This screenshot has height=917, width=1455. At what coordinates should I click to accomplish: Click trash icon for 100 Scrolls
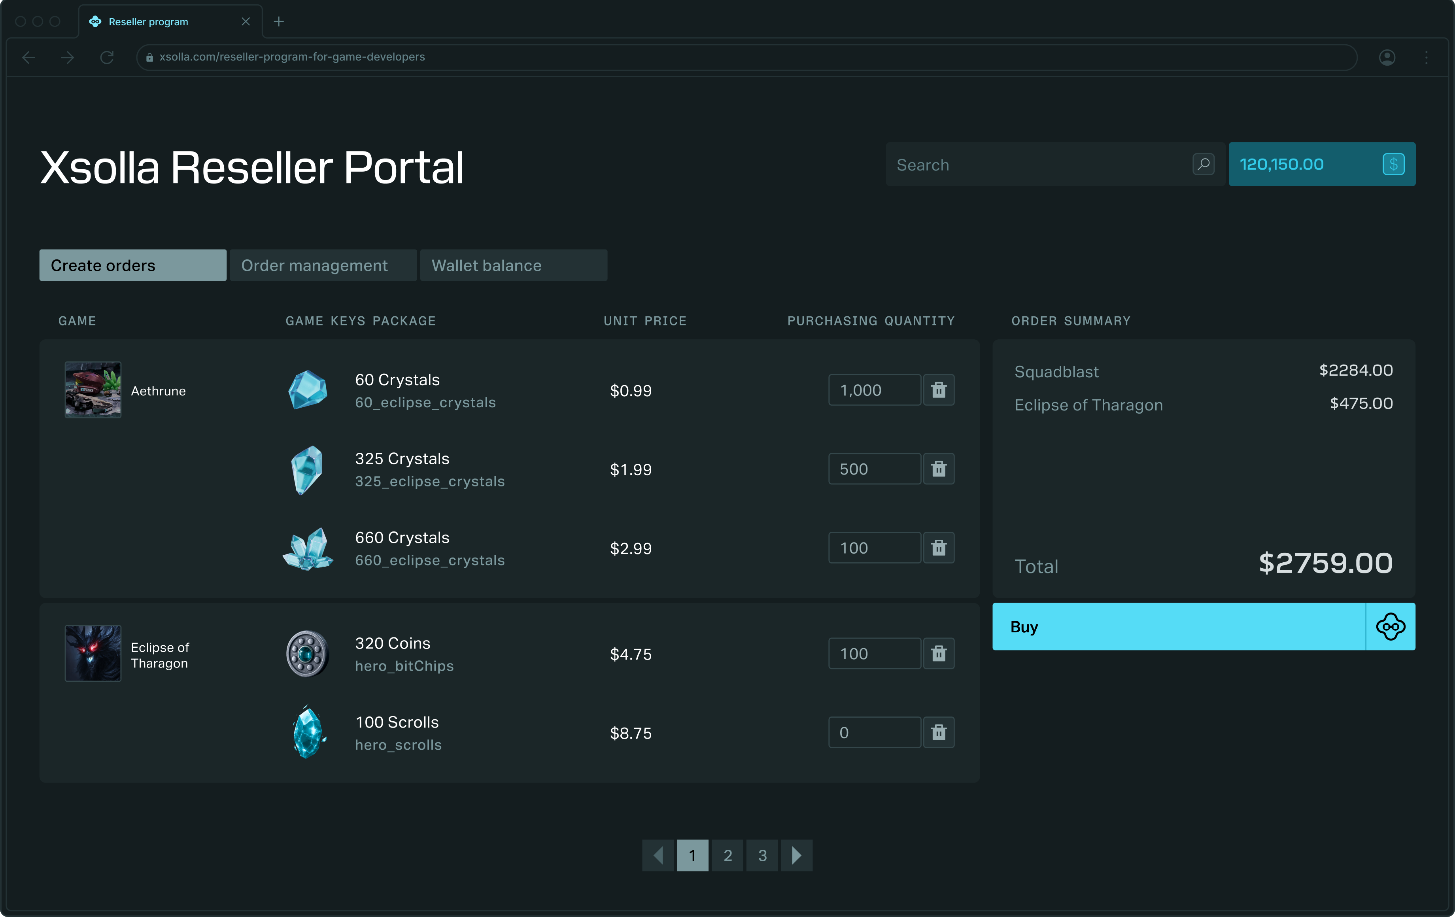tap(938, 733)
